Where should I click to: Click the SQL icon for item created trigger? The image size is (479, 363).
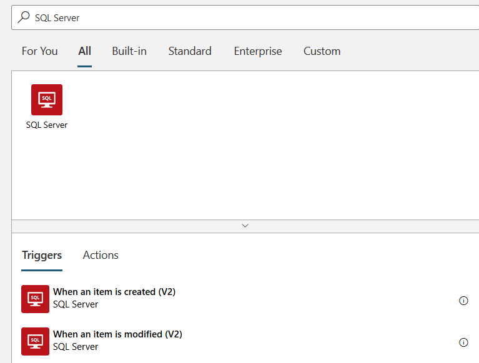[35, 299]
